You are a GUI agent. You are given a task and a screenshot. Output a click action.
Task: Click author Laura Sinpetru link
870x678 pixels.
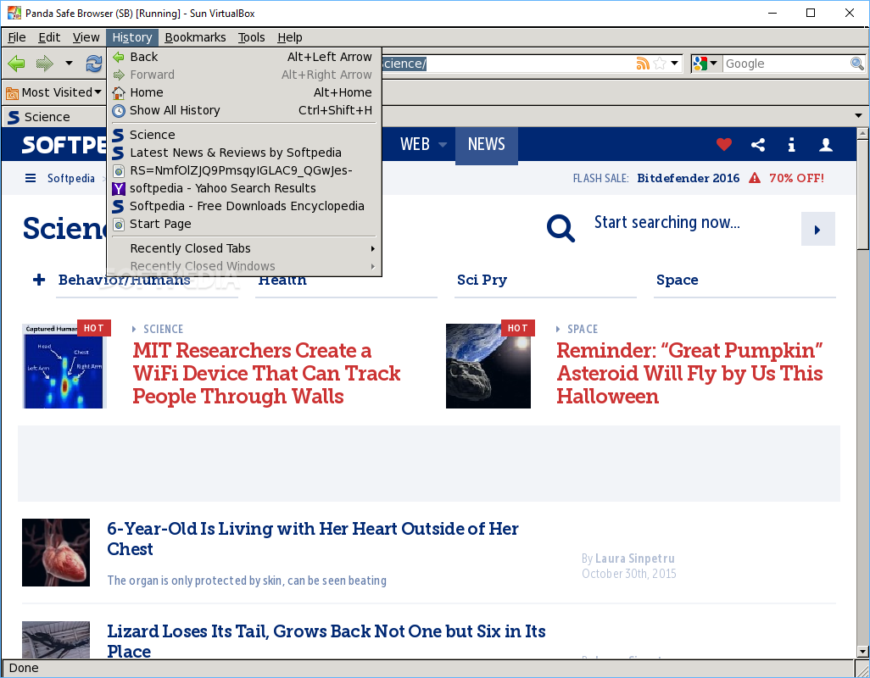(635, 559)
